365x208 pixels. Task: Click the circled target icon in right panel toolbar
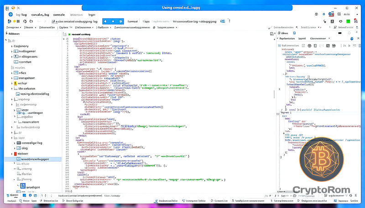[309, 46]
